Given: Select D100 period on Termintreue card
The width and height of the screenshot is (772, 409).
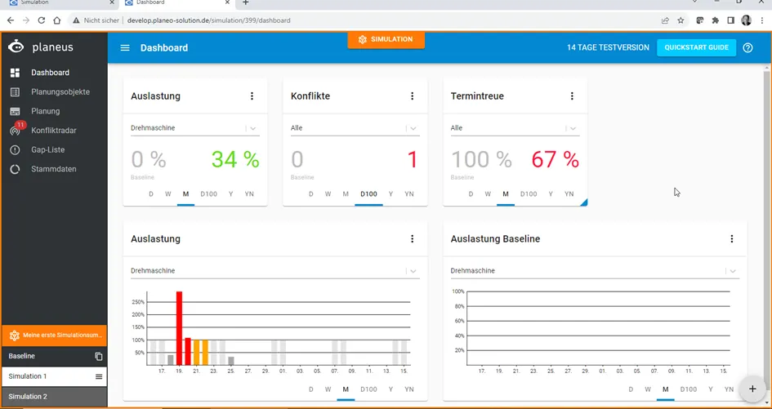Looking at the screenshot, I should click(529, 194).
